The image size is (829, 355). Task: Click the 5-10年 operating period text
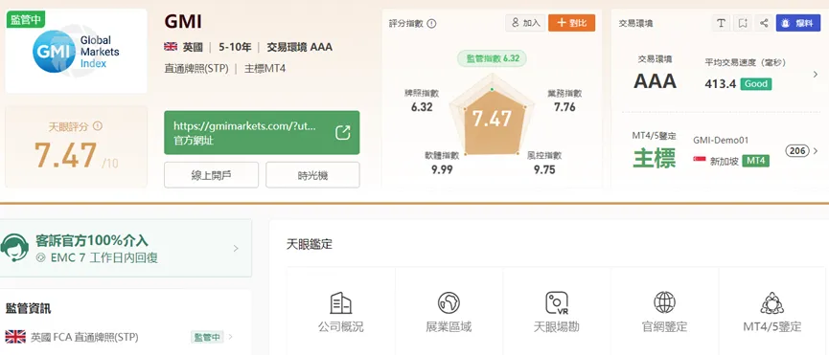coord(235,47)
